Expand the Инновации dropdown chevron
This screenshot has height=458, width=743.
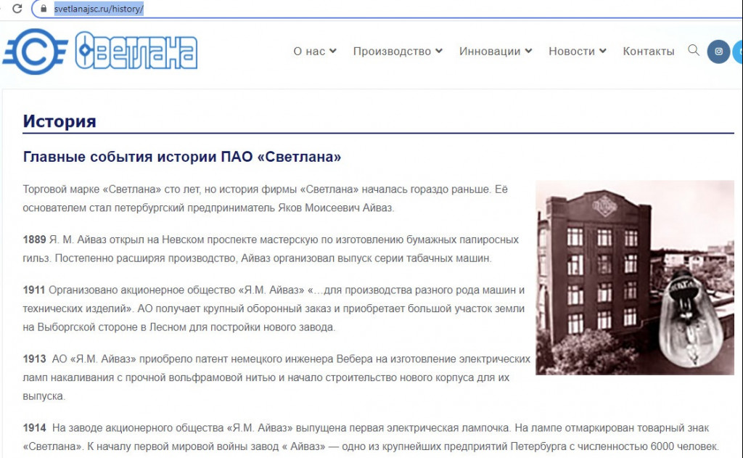coord(528,51)
